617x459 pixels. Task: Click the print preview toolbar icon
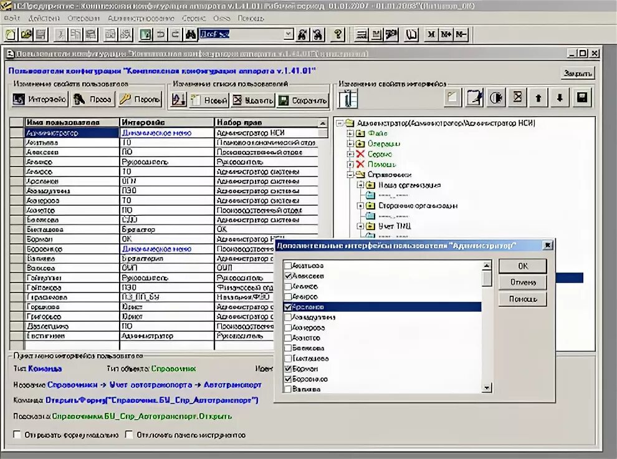[125, 35]
